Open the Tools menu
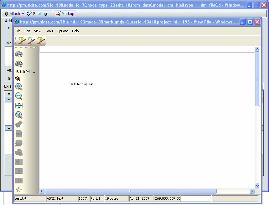 tap(49, 31)
